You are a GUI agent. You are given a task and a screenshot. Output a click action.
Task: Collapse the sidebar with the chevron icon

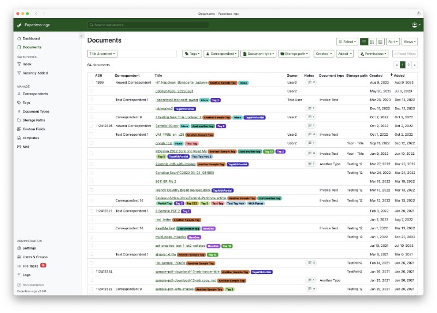[x=81, y=36]
